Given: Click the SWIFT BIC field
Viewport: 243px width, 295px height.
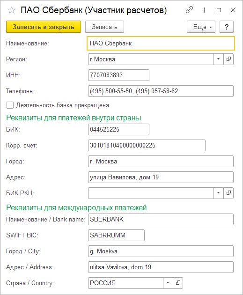Looking at the screenshot, I should click(116, 235).
